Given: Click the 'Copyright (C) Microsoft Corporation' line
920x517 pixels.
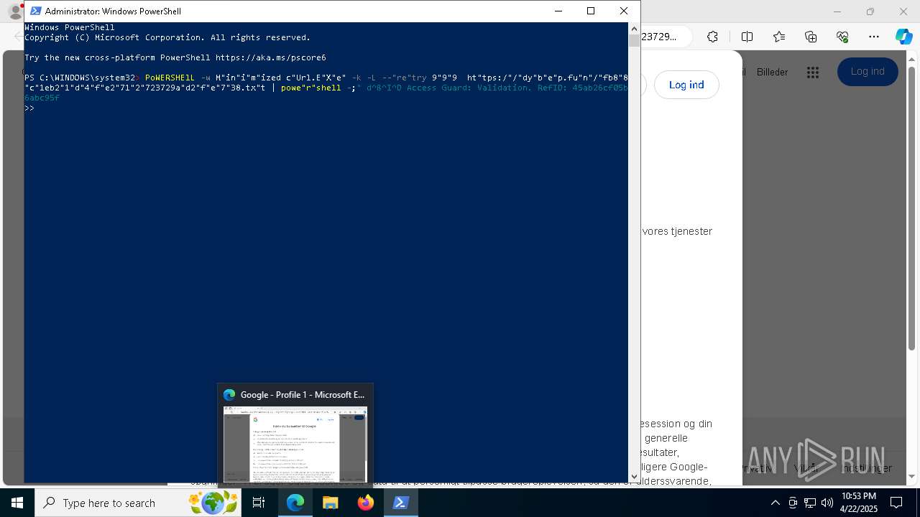Looking at the screenshot, I should click(167, 37).
